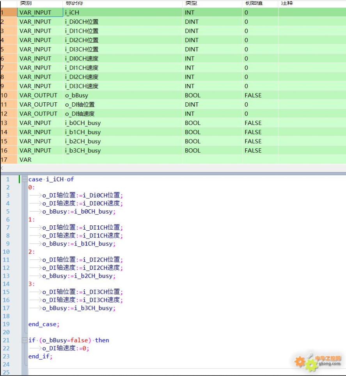Click code line o_bBusy:=i_b0CH_busy;
This screenshot has width=346, height=376.
click(x=79, y=212)
